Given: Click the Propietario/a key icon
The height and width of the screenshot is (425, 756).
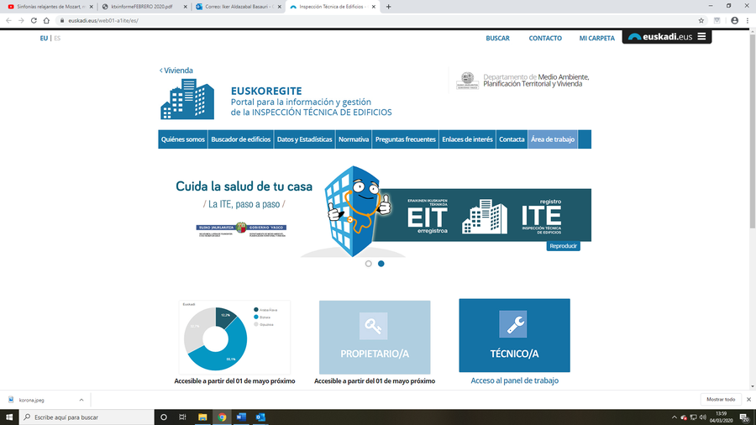Looking at the screenshot, I should coord(373,326).
